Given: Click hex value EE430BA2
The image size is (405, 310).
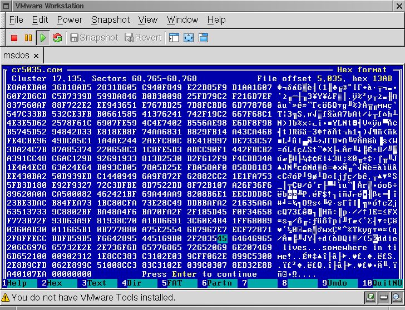Looking at the screenshot, I should coord(27,177).
